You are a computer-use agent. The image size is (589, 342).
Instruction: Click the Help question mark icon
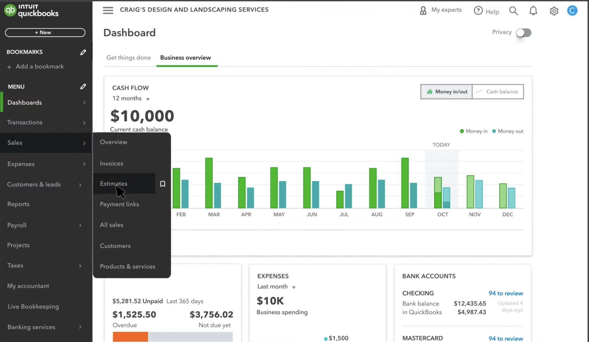click(478, 11)
